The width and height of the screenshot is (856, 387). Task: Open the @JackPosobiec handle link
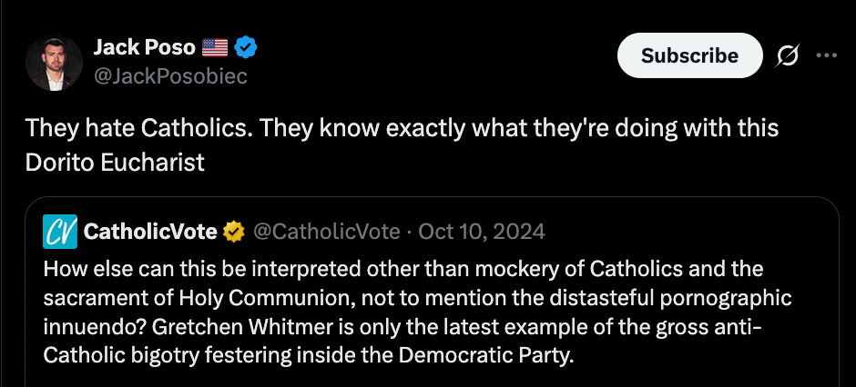tap(170, 76)
